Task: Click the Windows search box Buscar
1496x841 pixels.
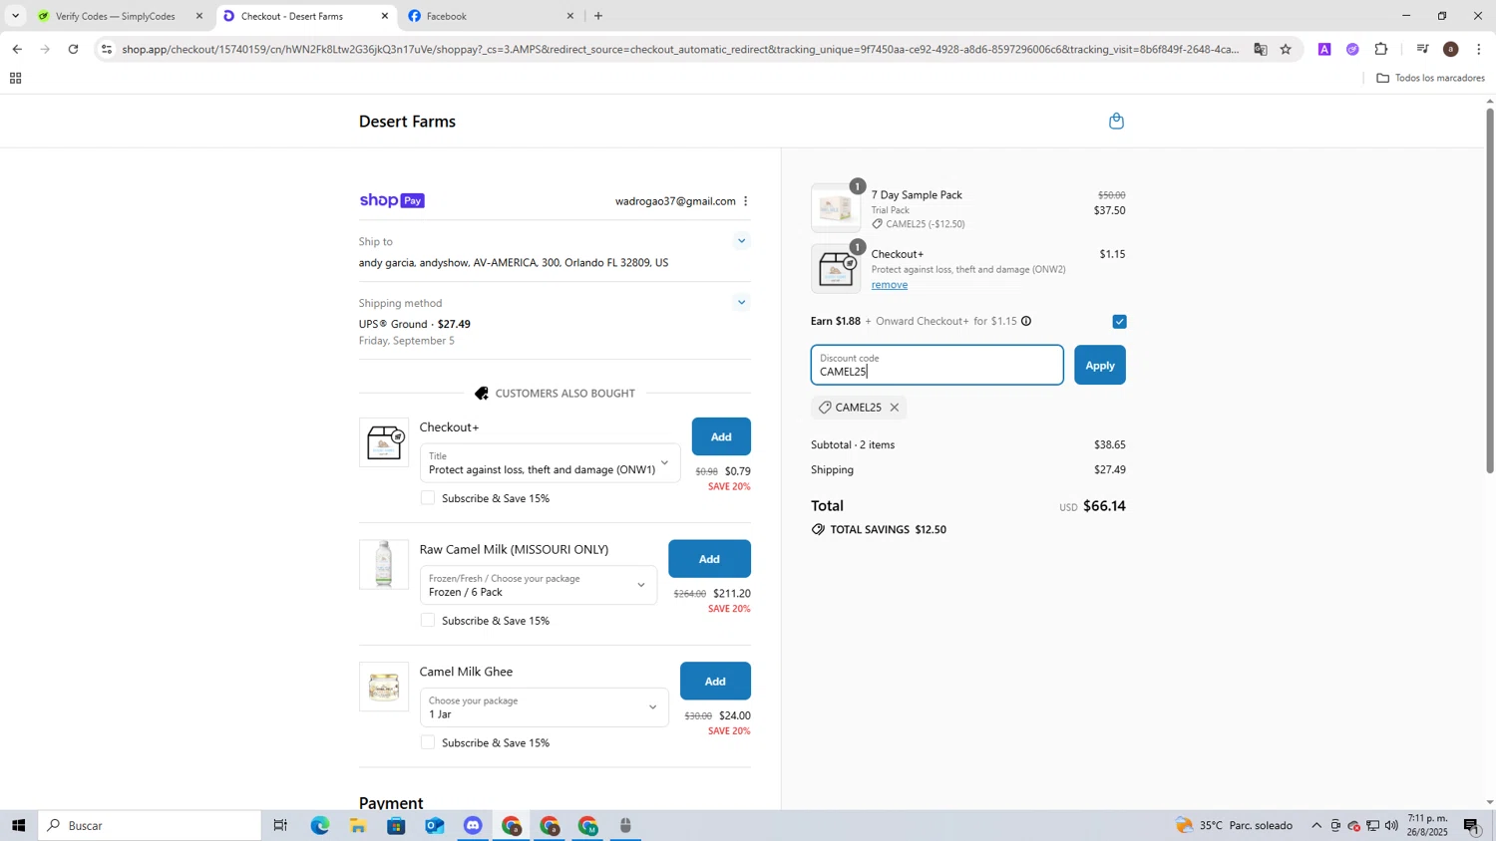Action: [150, 825]
